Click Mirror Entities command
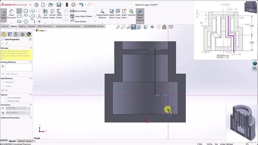This screenshot has height=145, width=258. point(78,11)
